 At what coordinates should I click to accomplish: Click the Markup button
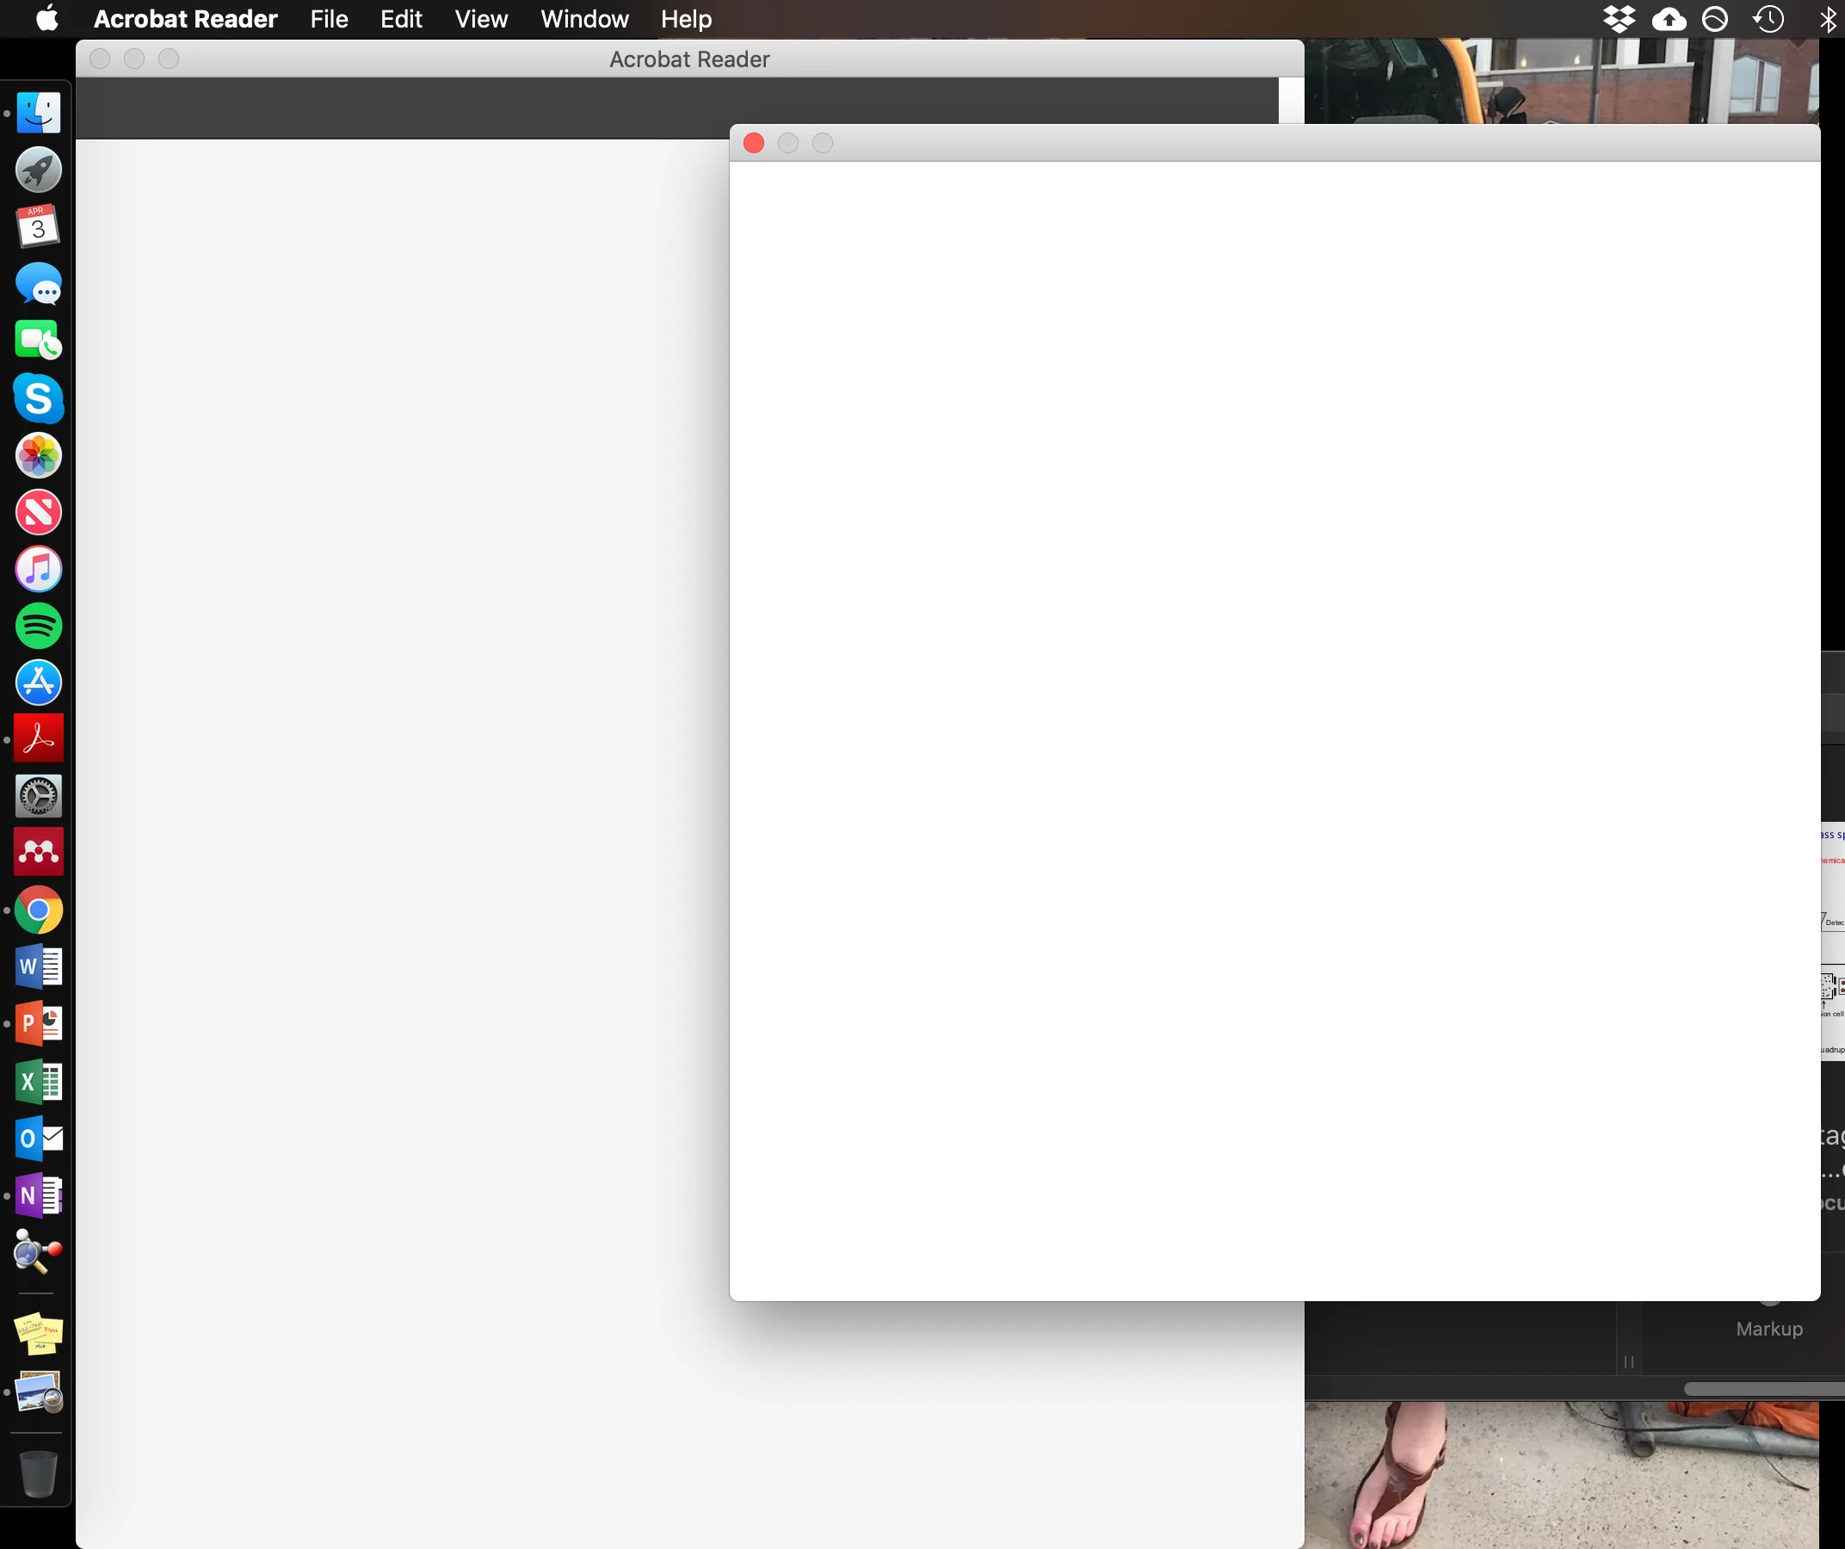click(1768, 1328)
